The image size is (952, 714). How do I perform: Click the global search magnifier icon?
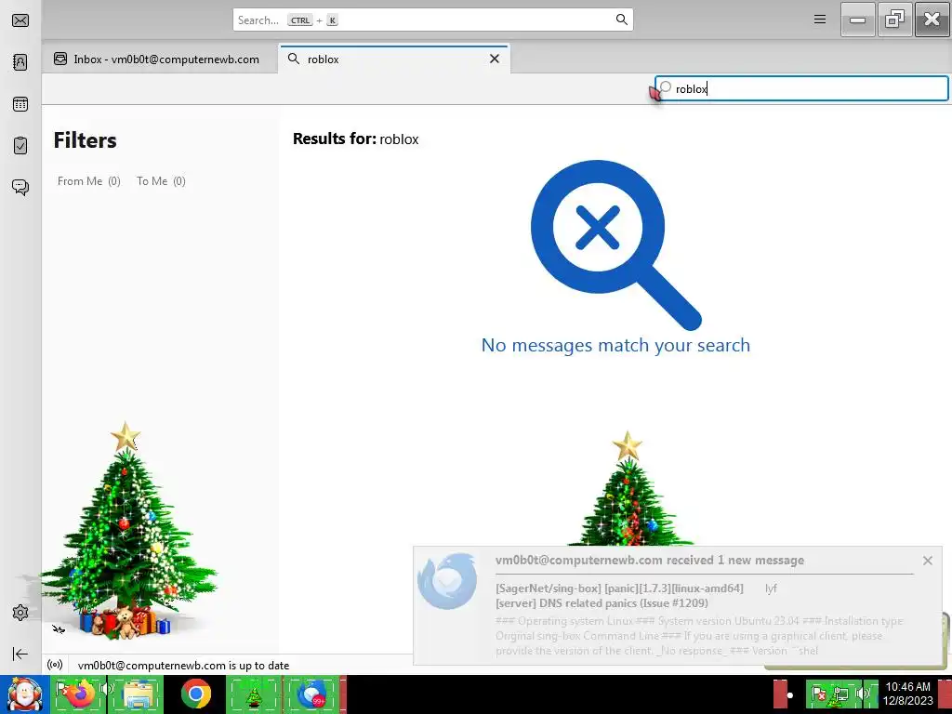[x=621, y=20]
